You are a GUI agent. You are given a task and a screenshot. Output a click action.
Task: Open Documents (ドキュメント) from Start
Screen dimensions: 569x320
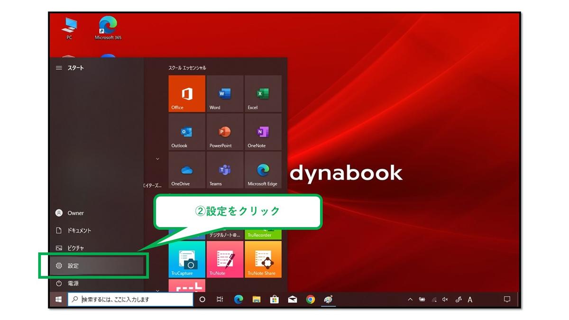click(x=97, y=230)
